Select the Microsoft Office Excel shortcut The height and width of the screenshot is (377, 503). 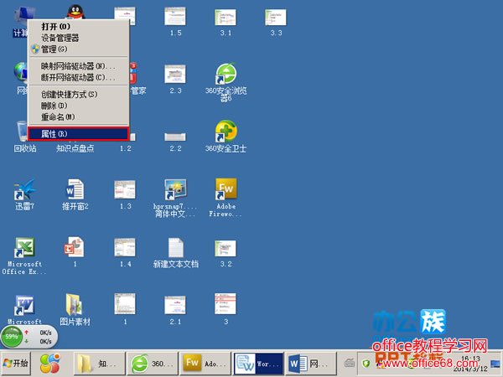(x=24, y=256)
